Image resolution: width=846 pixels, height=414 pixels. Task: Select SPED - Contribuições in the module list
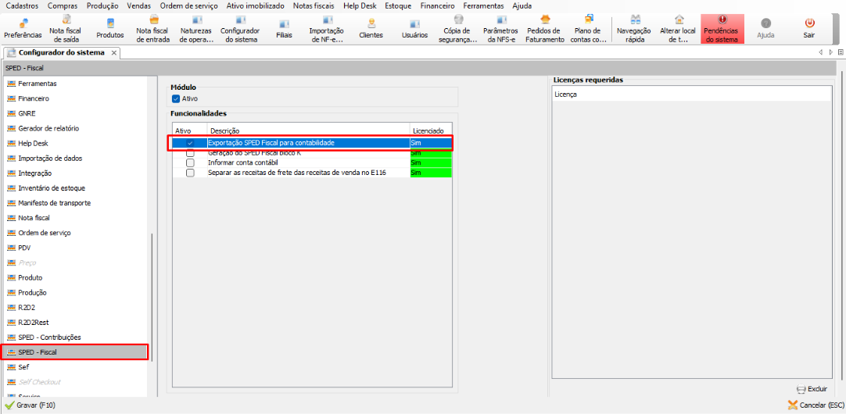click(x=49, y=337)
